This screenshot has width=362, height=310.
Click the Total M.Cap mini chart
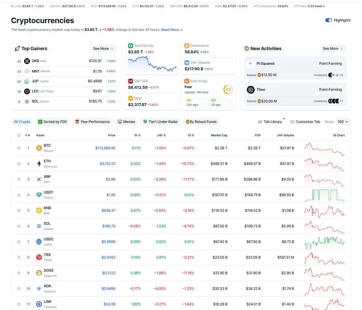(152, 64)
